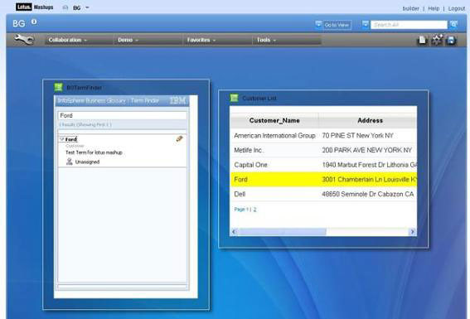Screen dimensions: 470x319
Task: Click the Unassigned steward text
Action: pyautogui.click(x=87, y=162)
